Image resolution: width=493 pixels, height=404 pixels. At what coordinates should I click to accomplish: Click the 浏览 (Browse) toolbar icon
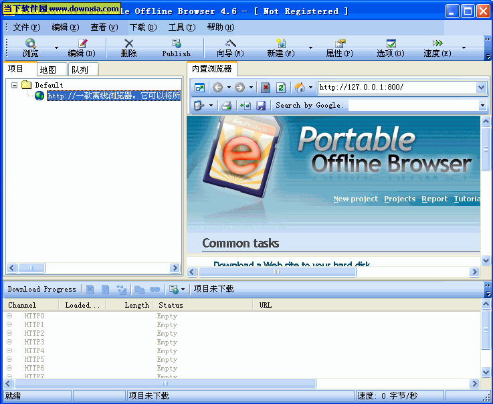[x=31, y=43]
